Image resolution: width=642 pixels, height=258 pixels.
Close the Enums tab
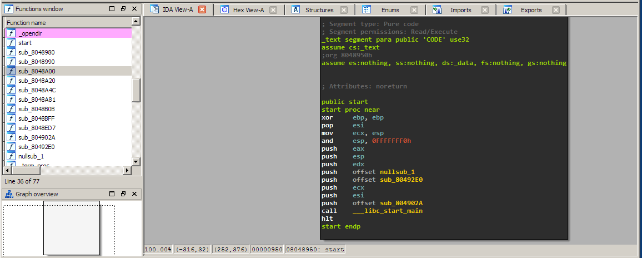(414, 10)
